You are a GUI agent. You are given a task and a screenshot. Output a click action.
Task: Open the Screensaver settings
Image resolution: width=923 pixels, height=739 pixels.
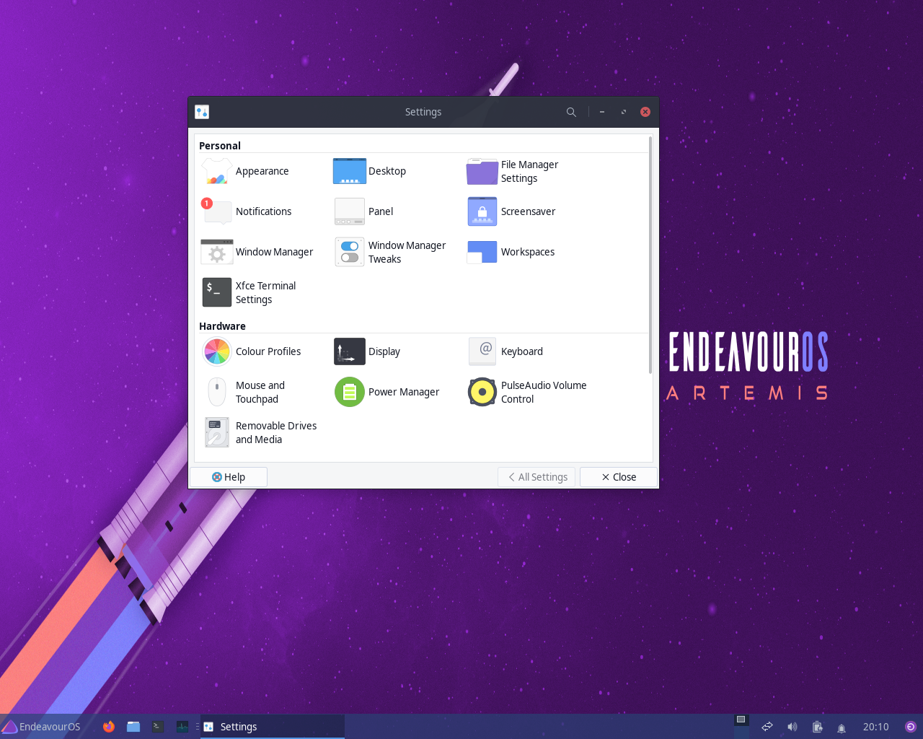coord(511,211)
